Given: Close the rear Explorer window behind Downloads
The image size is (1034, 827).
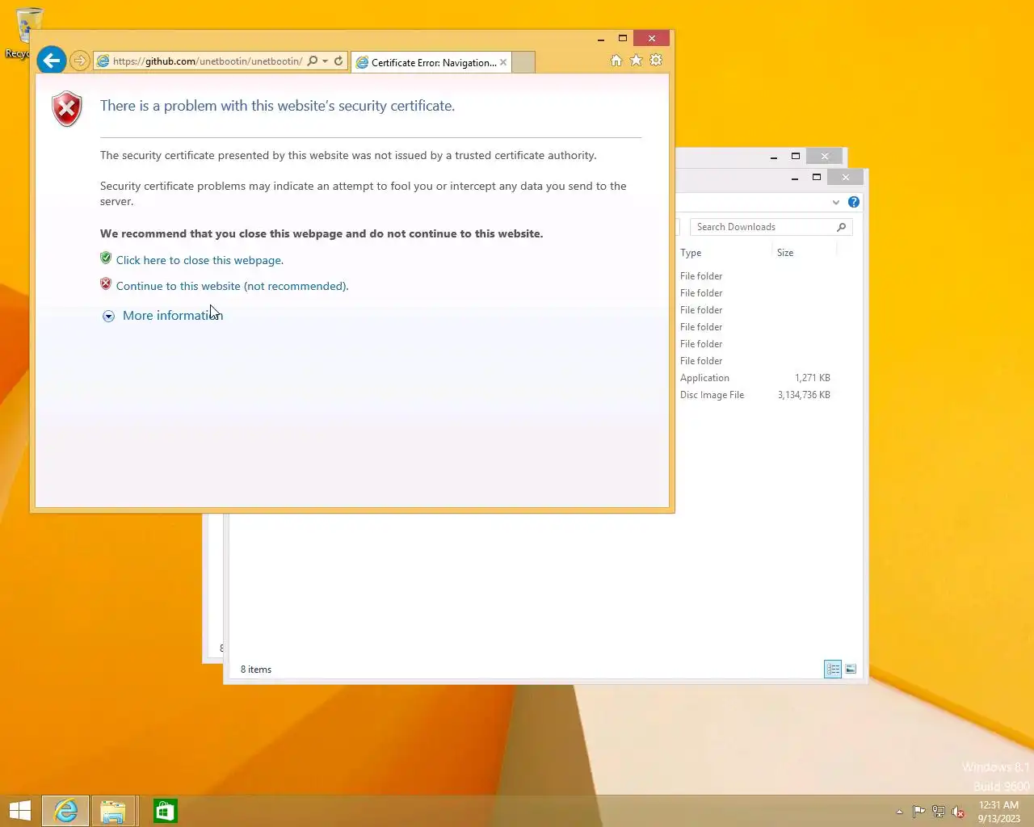Looking at the screenshot, I should (x=825, y=157).
